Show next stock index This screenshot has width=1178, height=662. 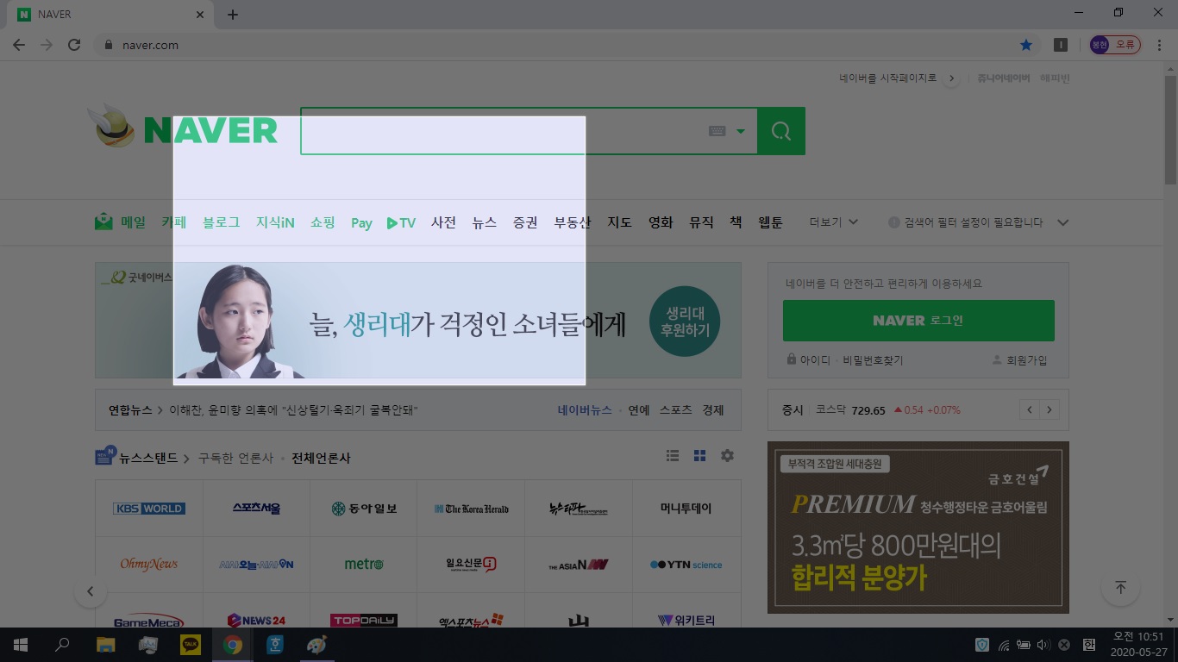[x=1050, y=409]
